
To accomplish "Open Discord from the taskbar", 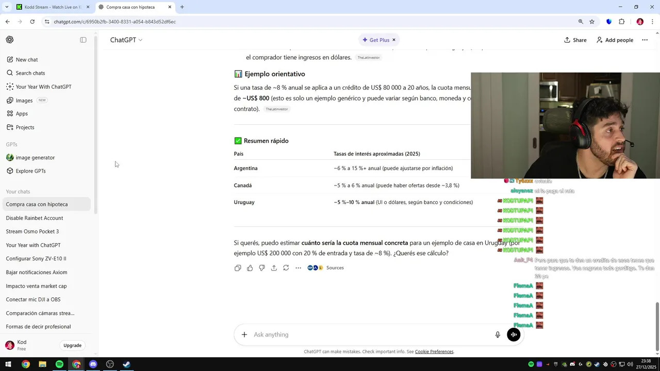I will [x=93, y=364].
